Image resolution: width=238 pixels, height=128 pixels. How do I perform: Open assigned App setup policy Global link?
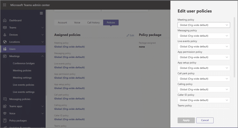click(x=69, y=88)
